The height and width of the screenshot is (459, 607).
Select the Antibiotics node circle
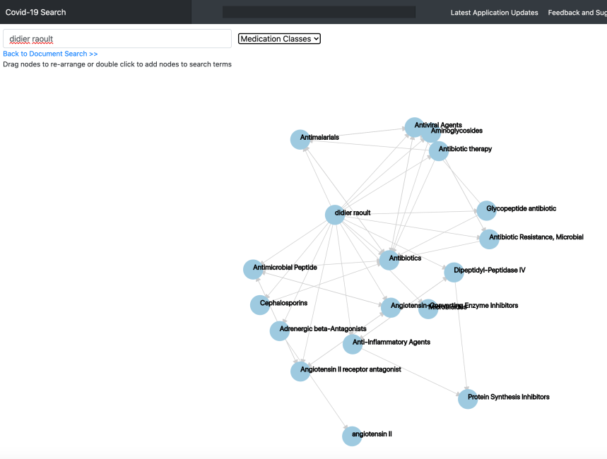389,259
